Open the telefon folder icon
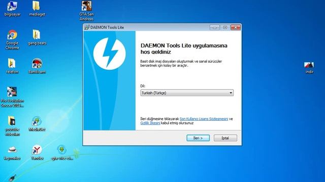Image resolution: width=325 pixels, height=182 pixels. (12, 66)
